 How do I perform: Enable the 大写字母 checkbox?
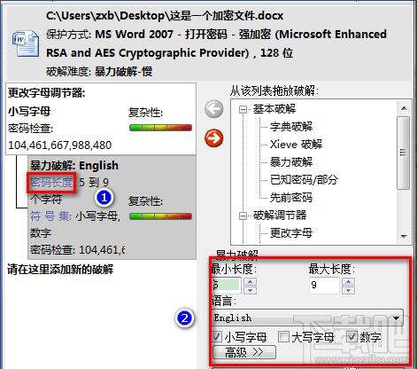tap(284, 336)
